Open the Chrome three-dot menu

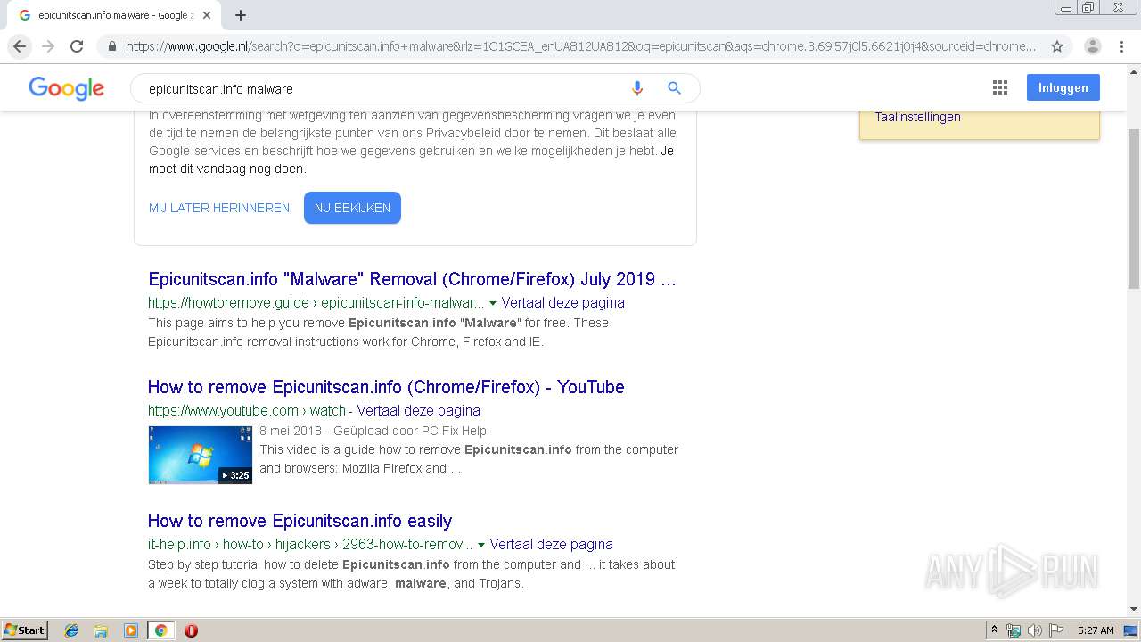[x=1121, y=46]
